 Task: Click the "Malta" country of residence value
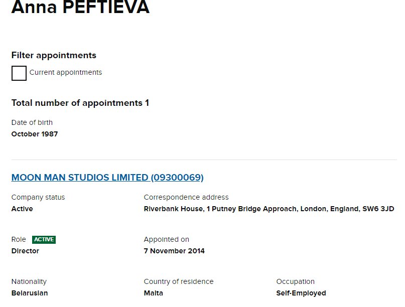click(x=154, y=293)
